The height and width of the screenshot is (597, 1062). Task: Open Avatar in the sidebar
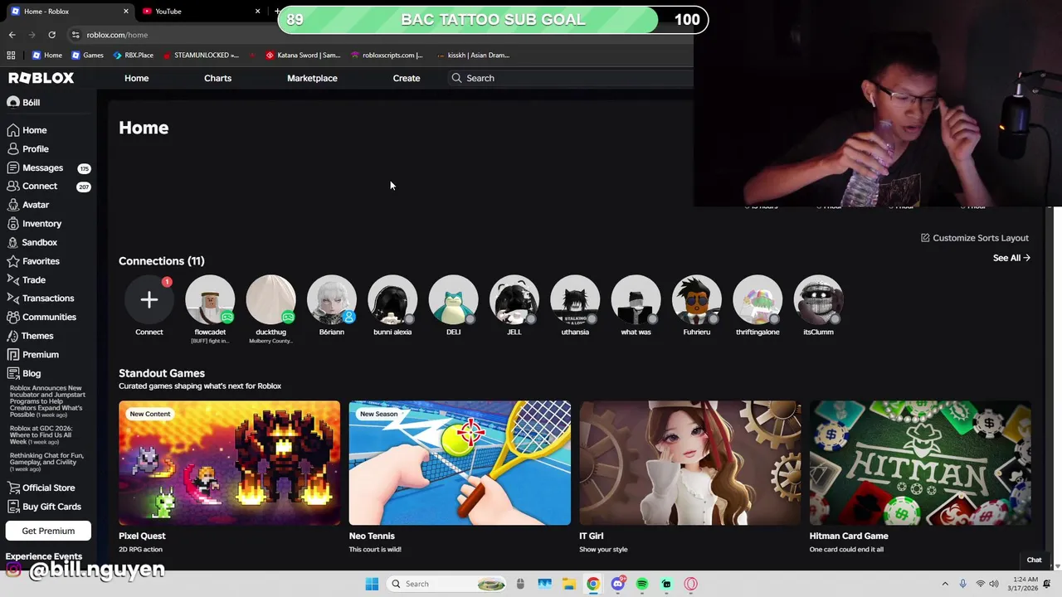point(27,205)
